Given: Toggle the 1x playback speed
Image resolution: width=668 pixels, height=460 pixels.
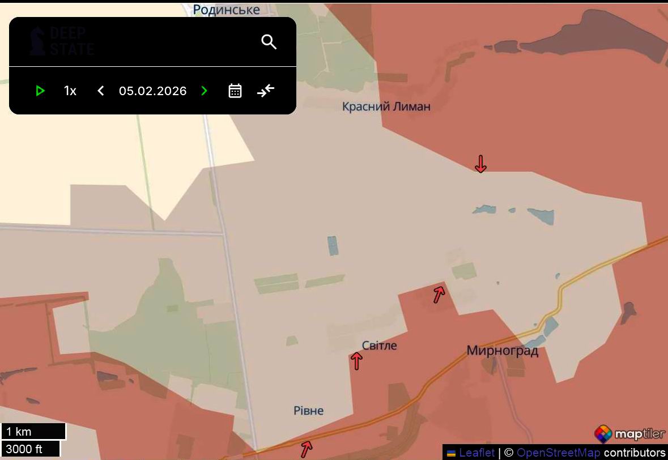Looking at the screenshot, I should [x=69, y=91].
